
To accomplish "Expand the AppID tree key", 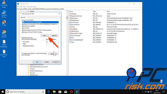I will click(x=27, y=11).
